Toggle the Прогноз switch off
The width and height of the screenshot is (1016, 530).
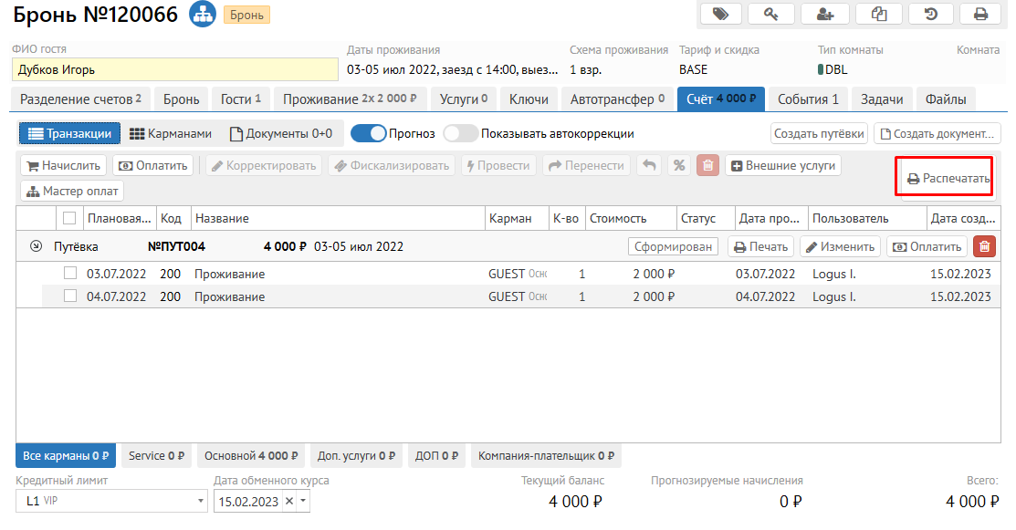pos(369,134)
